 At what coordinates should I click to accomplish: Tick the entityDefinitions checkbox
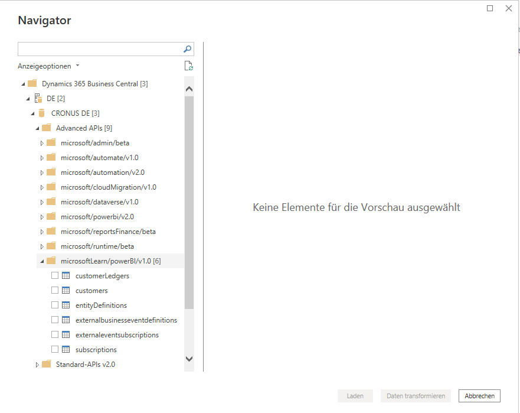[x=55, y=305]
